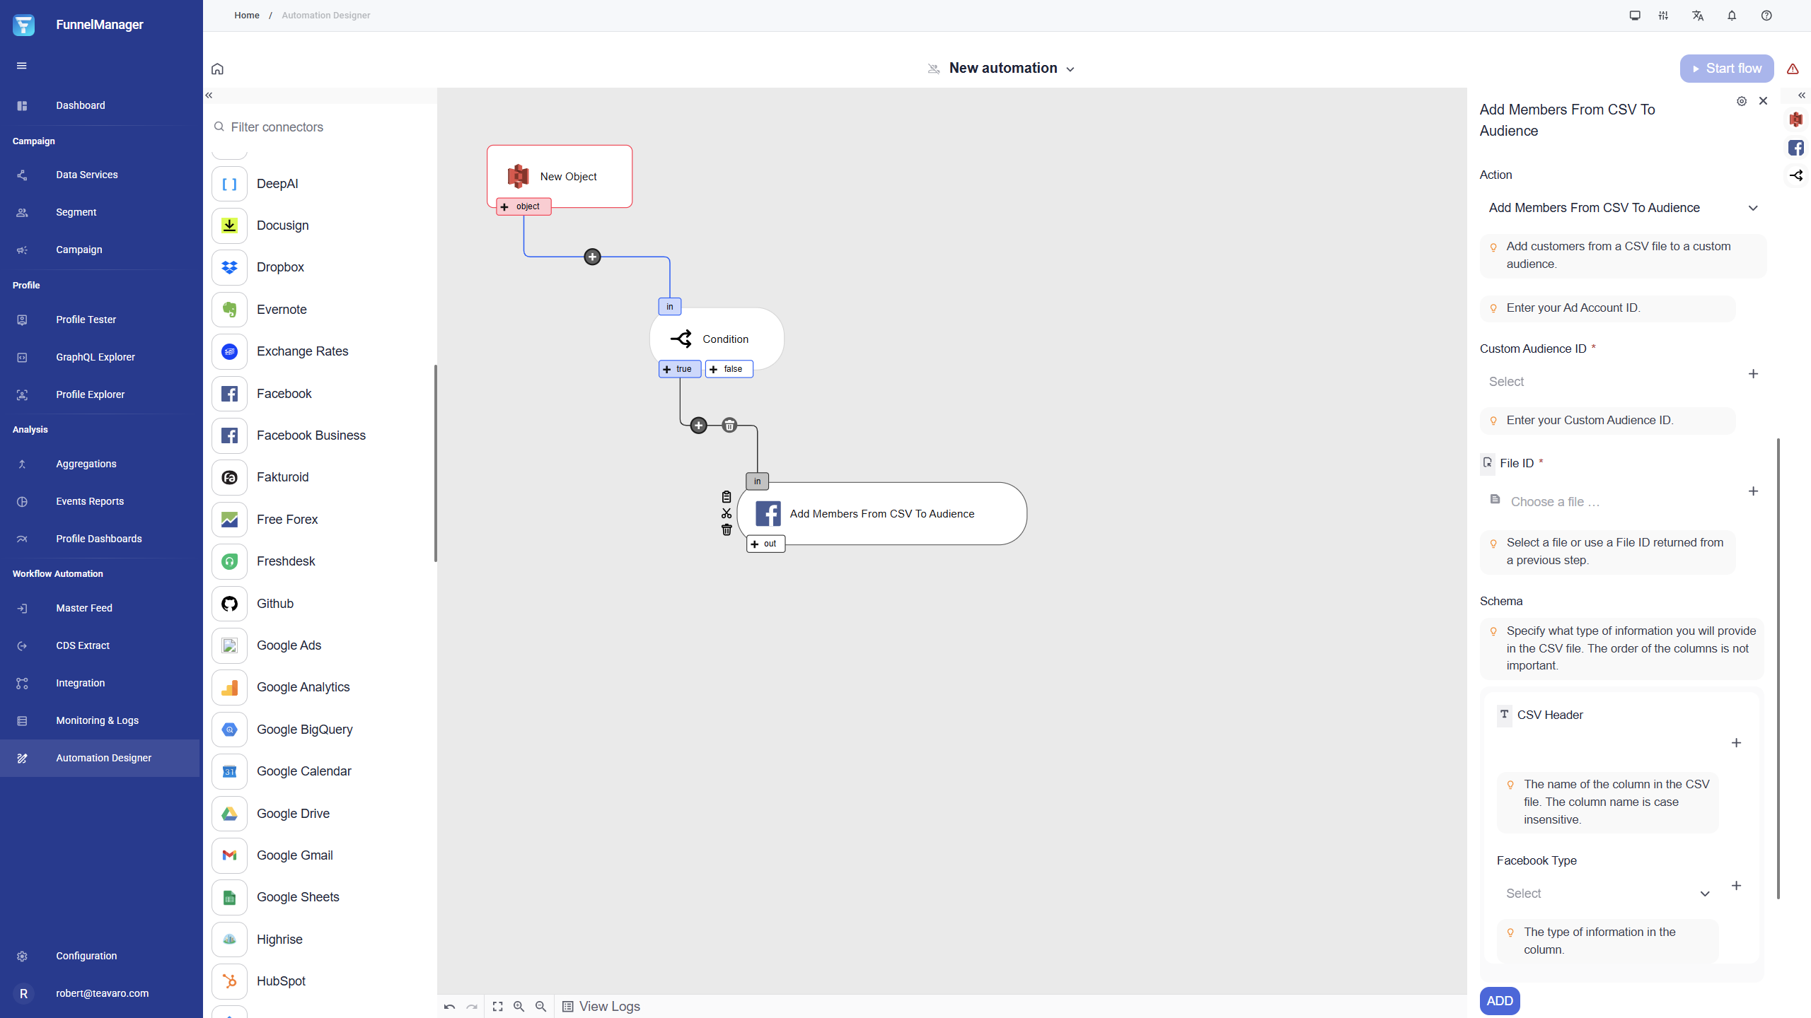Click the object output port

pos(523,206)
